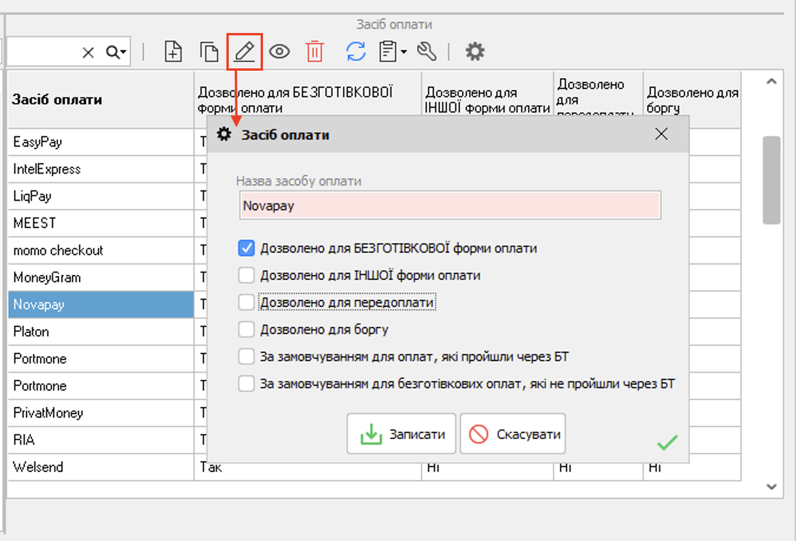
Task: Click the copy record icon
Action: (209, 52)
